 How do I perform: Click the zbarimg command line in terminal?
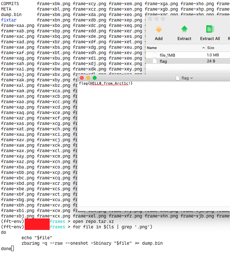click(x=92, y=243)
